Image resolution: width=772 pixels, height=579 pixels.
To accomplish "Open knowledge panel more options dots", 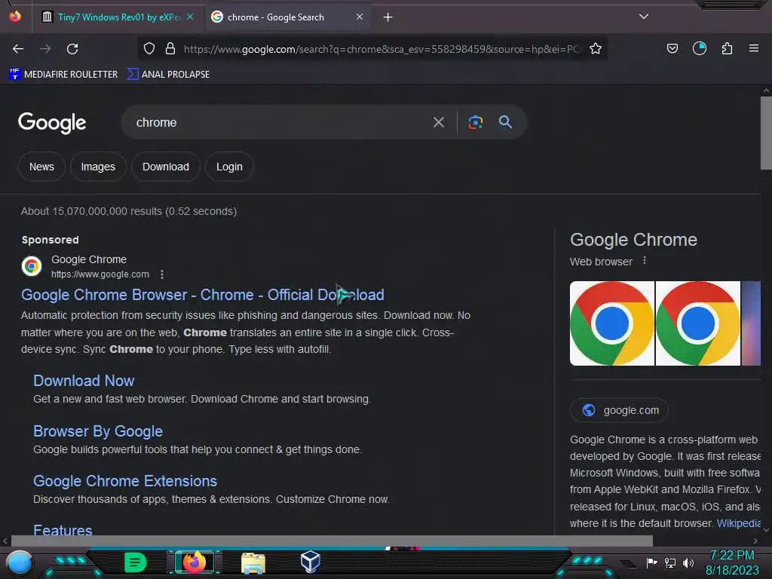I will click(645, 261).
